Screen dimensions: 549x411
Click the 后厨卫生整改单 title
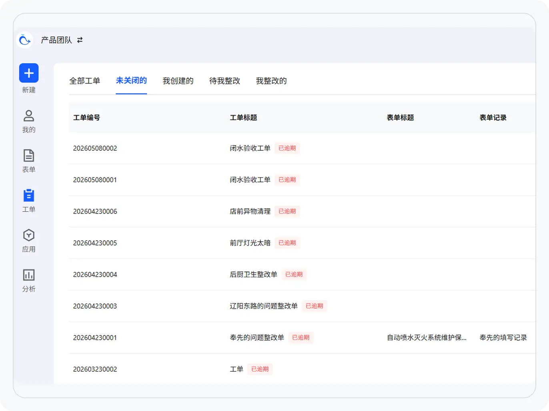coord(254,275)
